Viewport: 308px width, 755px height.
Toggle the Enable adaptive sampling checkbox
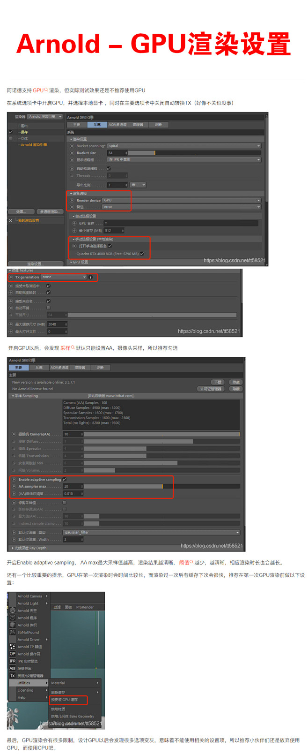click(x=65, y=479)
